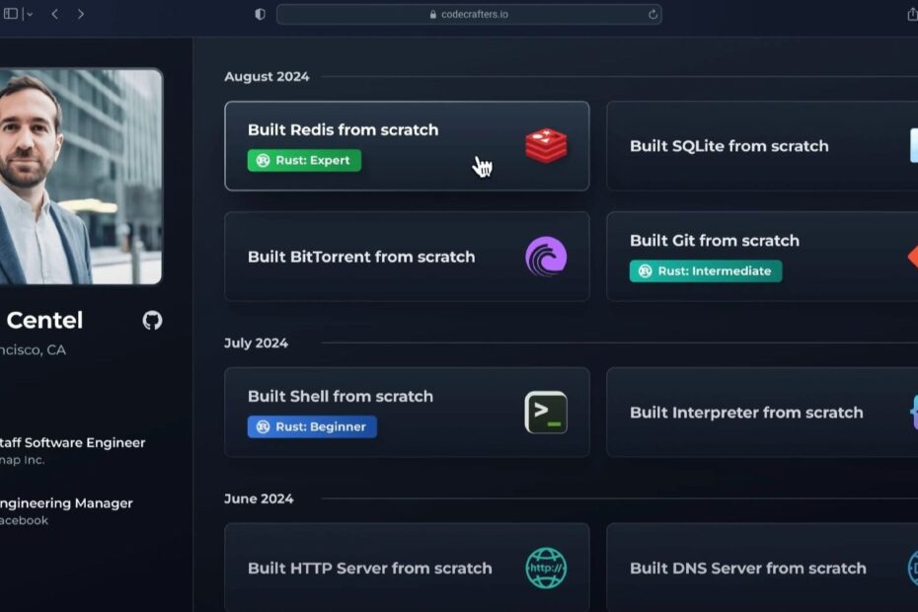This screenshot has height=612, width=918.
Task: Go back with the browser back arrow
Action: tap(55, 14)
